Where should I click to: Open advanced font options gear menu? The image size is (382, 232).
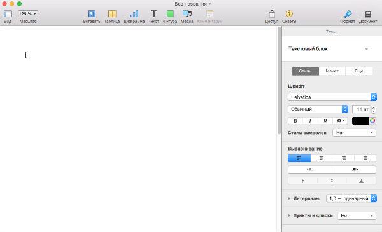(x=341, y=121)
